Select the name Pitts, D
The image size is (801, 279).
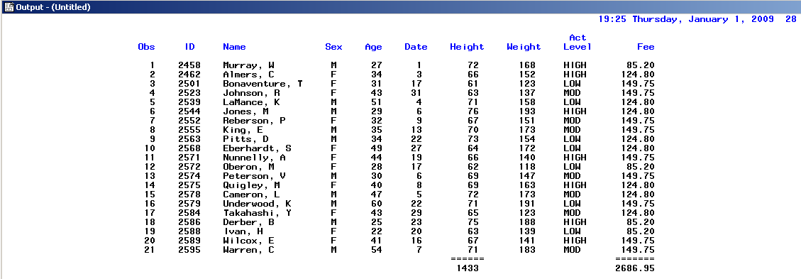point(245,139)
